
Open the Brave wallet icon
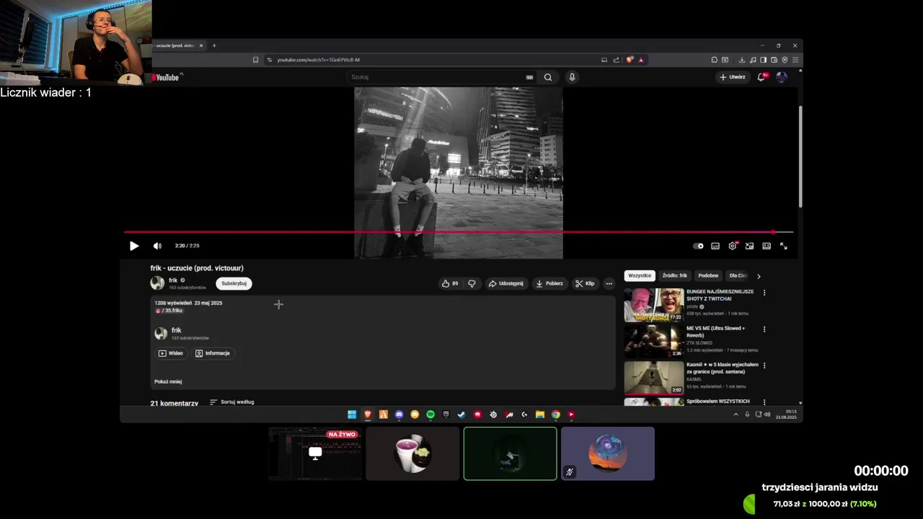pyautogui.click(x=774, y=60)
